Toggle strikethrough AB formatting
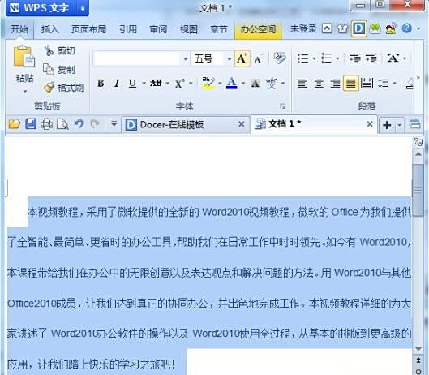The height and width of the screenshot is (375, 429). [156, 84]
